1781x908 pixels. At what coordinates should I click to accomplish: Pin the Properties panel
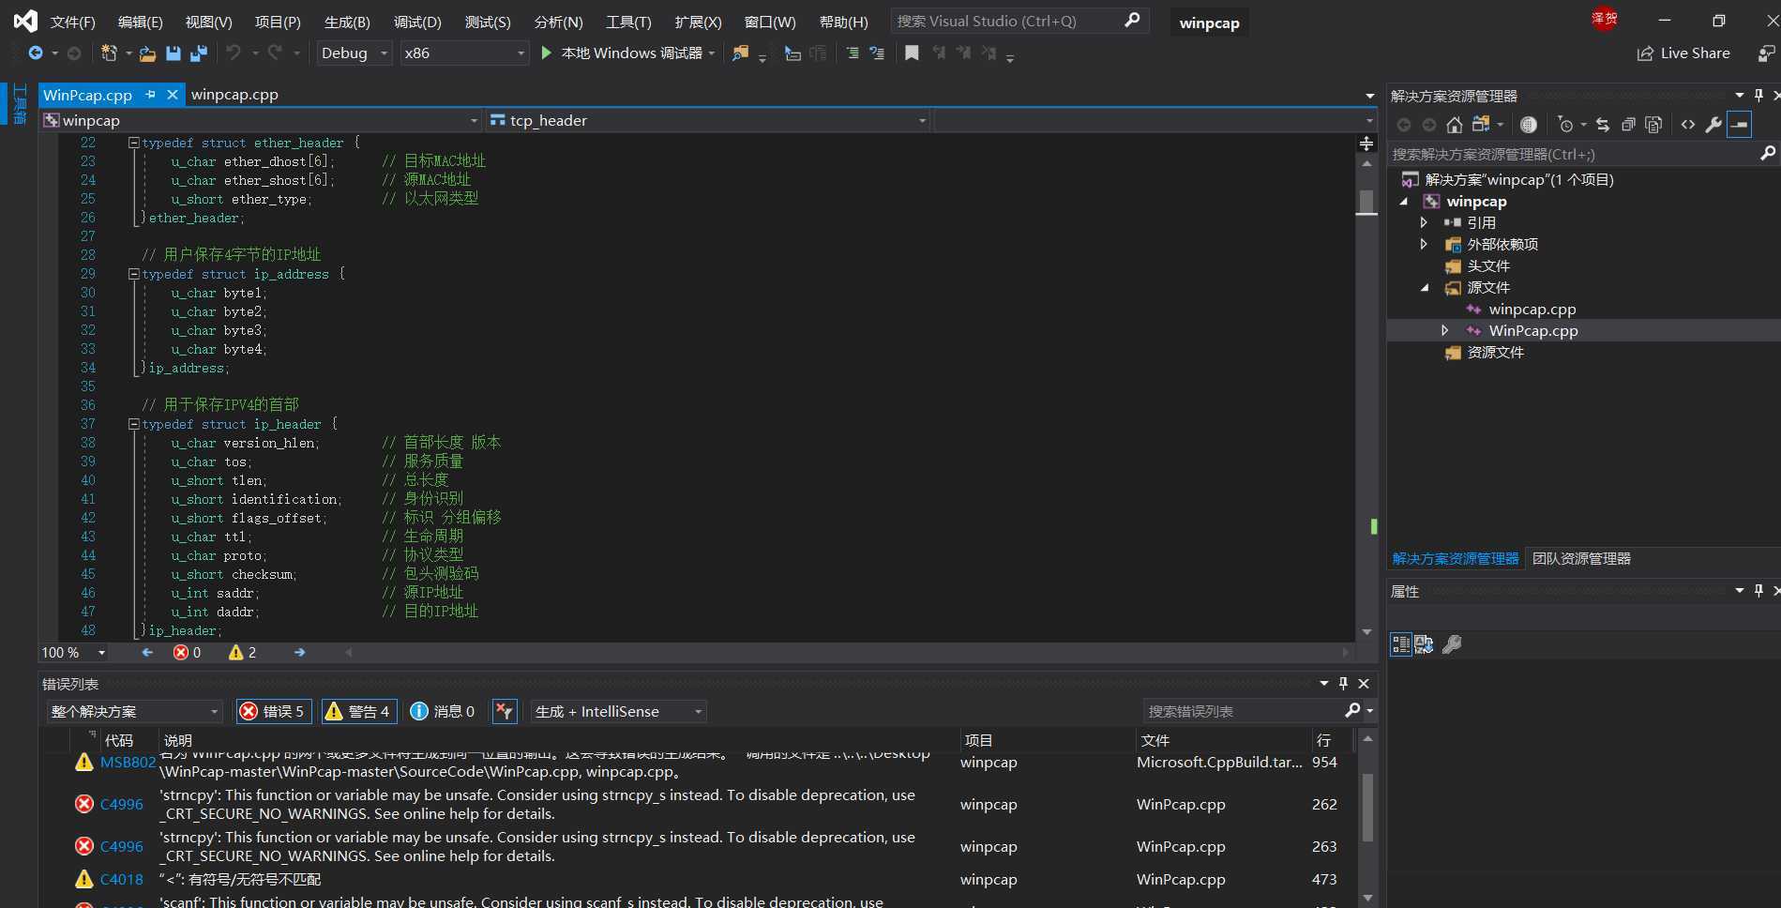[1758, 591]
